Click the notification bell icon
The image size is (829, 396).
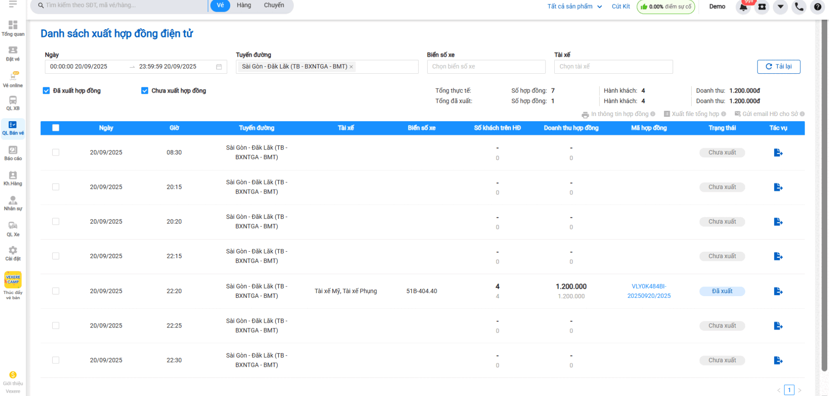(743, 7)
